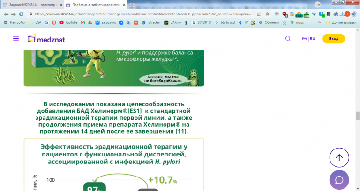Show hidden bookmarks with the chevron
The image size is (360, 191).
(319, 22)
